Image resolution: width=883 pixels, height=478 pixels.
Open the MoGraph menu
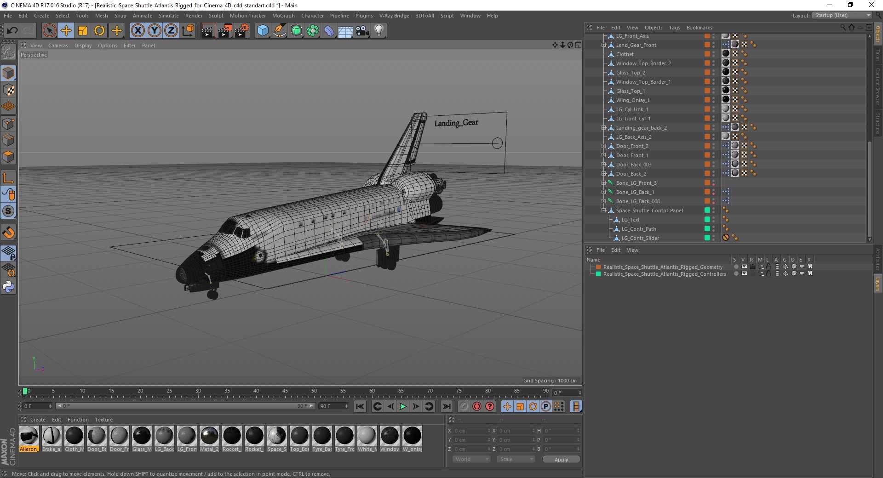pos(283,16)
